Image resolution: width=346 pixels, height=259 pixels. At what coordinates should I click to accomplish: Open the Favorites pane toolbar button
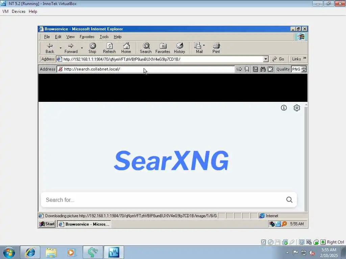coord(163,48)
